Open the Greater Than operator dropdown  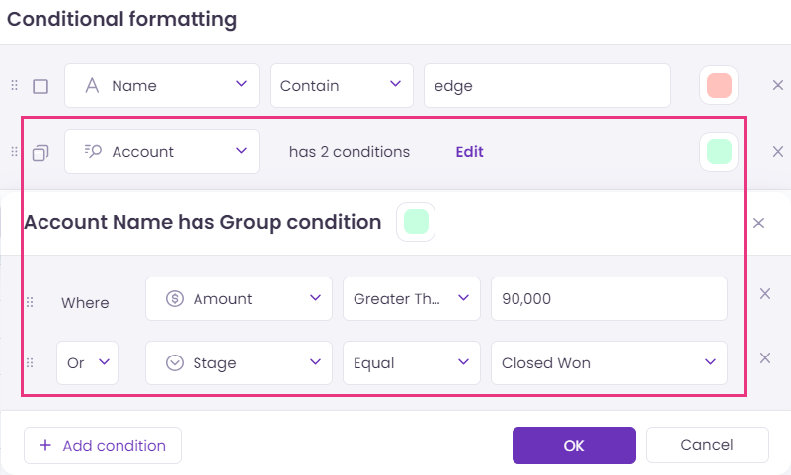[x=412, y=298]
